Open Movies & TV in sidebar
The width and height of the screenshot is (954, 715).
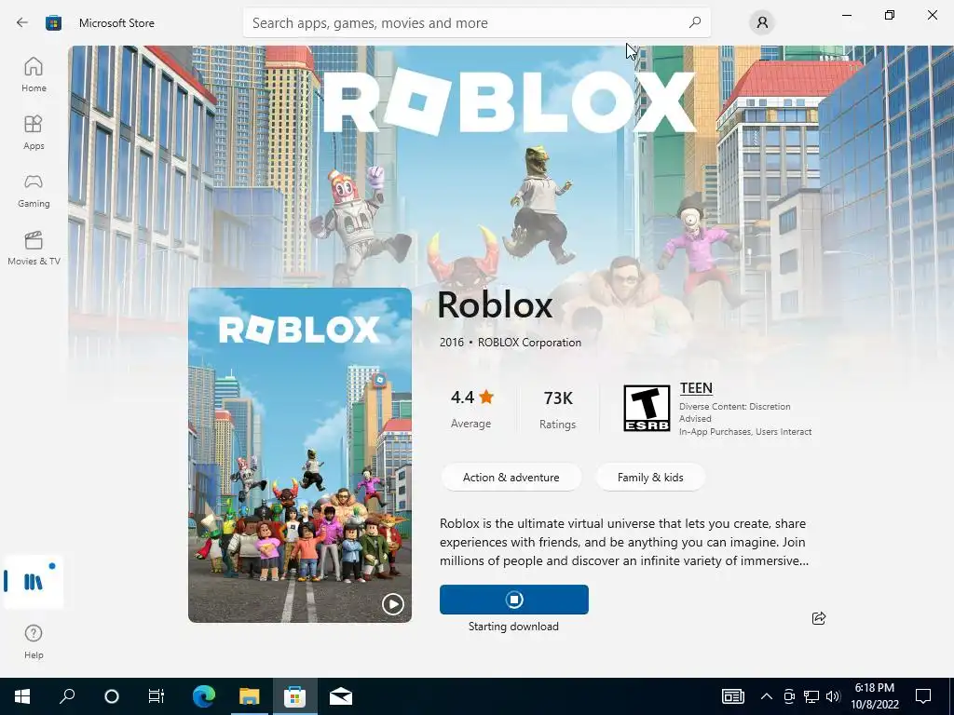tap(34, 248)
